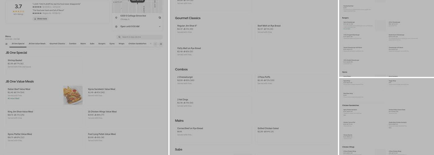Expand the Open until 9:00 AM hours

[x=160, y=27]
